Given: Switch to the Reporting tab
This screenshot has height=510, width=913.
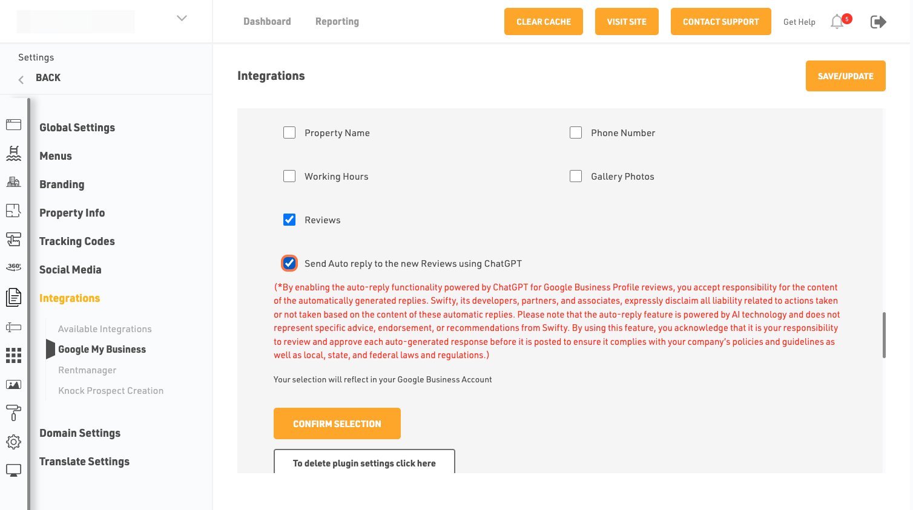Looking at the screenshot, I should [x=337, y=21].
